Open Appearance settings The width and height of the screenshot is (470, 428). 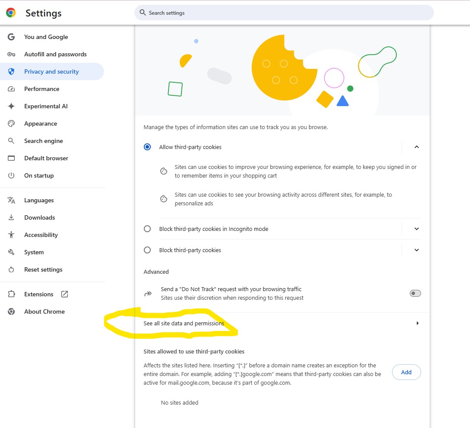pos(52,123)
